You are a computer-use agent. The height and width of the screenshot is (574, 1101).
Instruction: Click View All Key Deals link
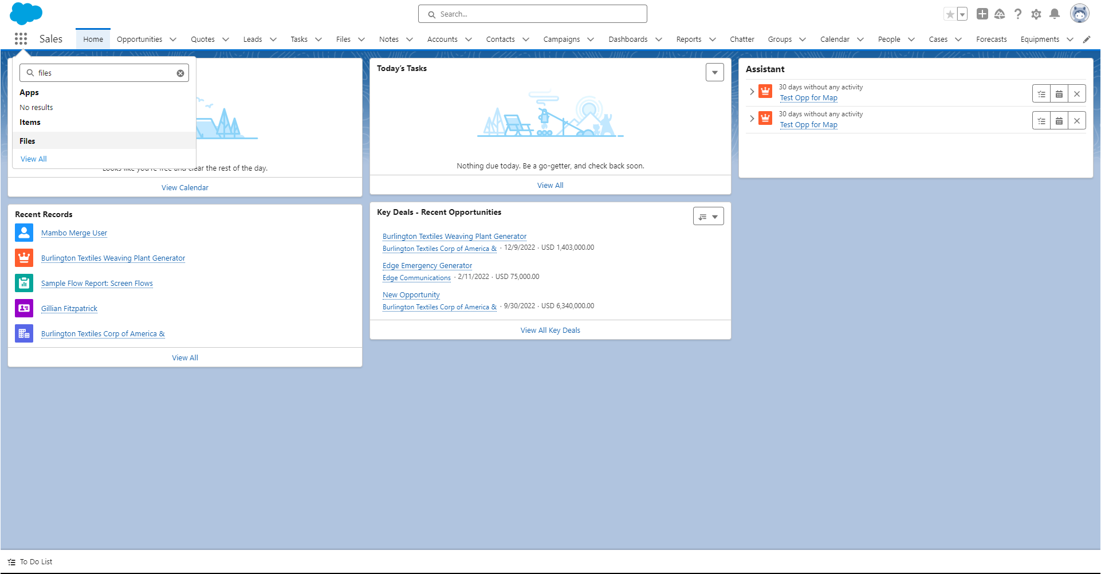pos(550,331)
